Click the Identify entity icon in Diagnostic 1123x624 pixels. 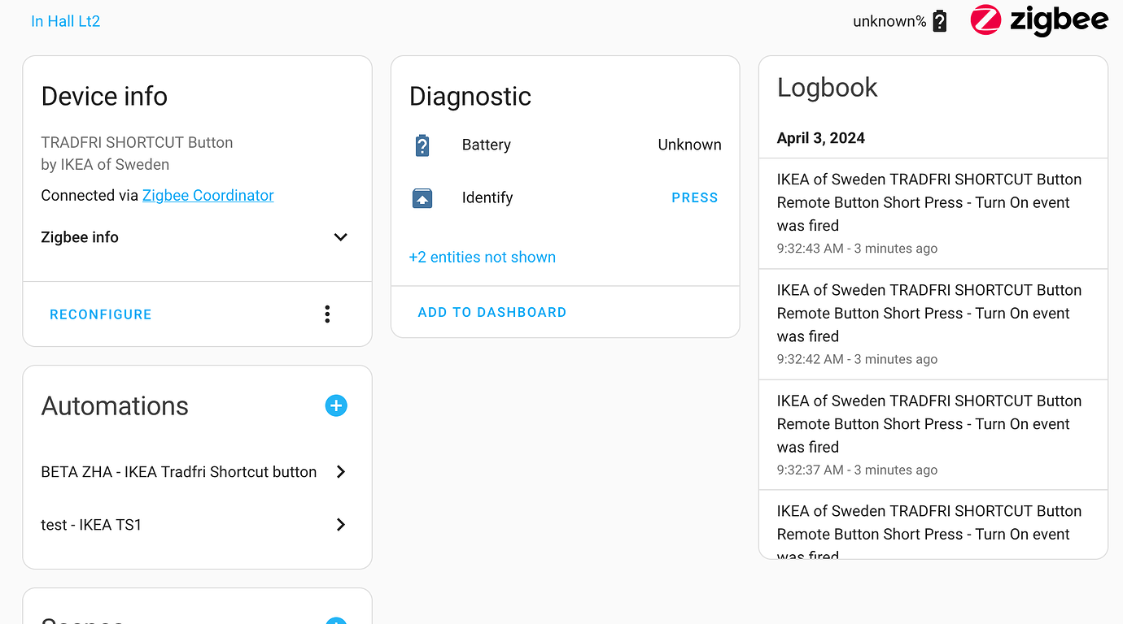click(422, 197)
